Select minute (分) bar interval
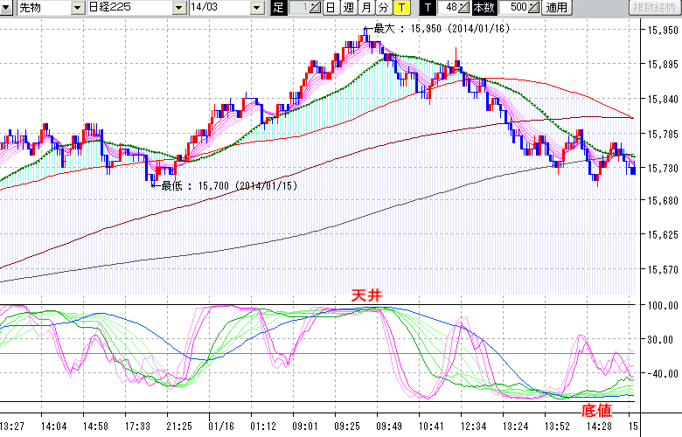 [383, 8]
